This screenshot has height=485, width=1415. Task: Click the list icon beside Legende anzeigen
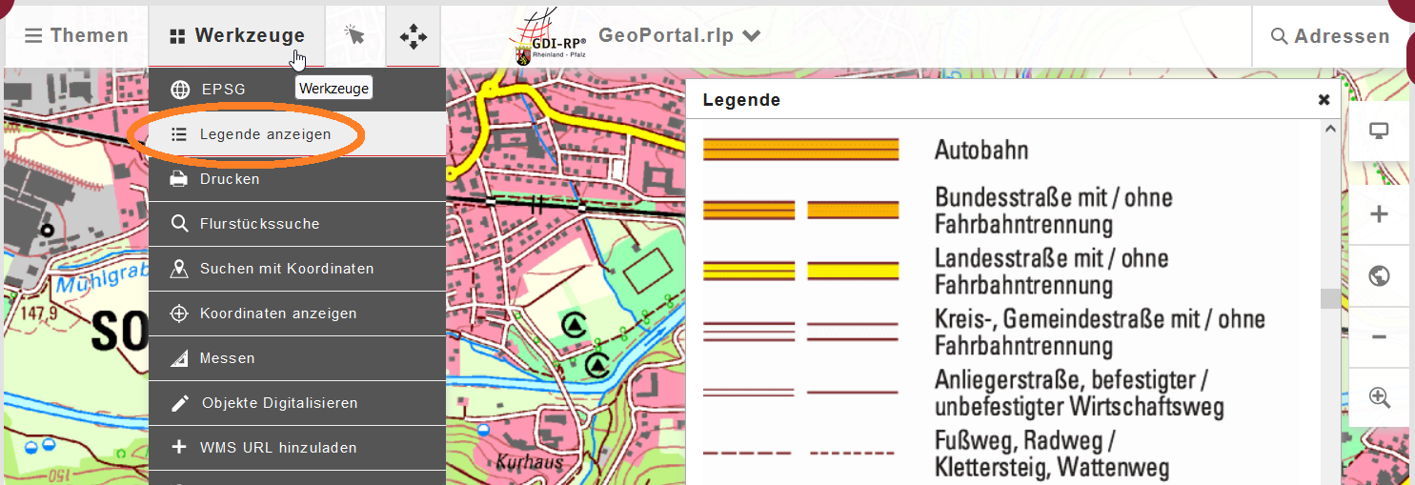[x=179, y=134]
